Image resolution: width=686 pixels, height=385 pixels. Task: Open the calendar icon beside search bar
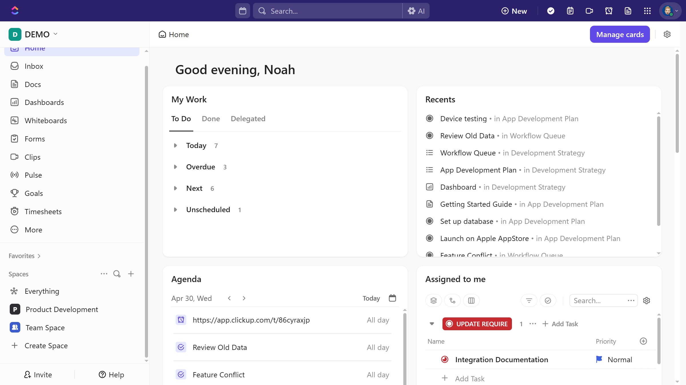[x=243, y=11]
